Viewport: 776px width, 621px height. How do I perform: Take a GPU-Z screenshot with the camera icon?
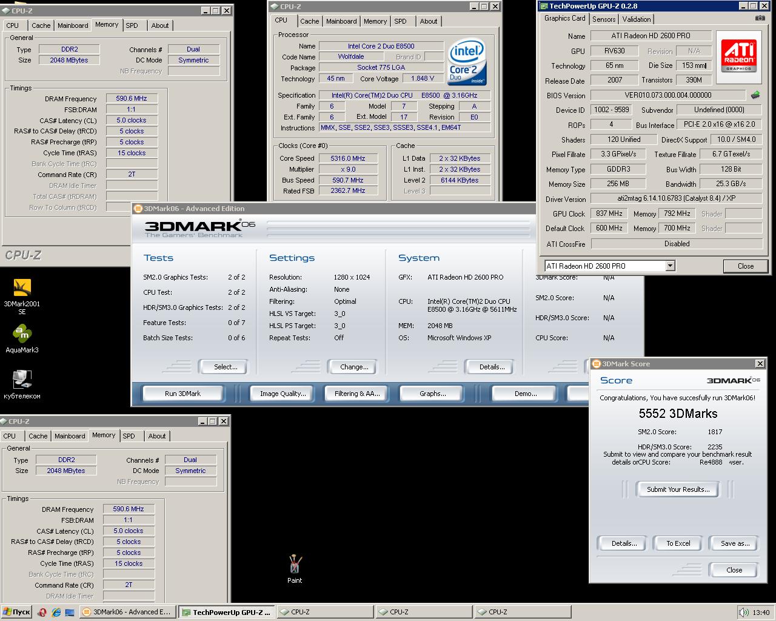[x=760, y=19]
